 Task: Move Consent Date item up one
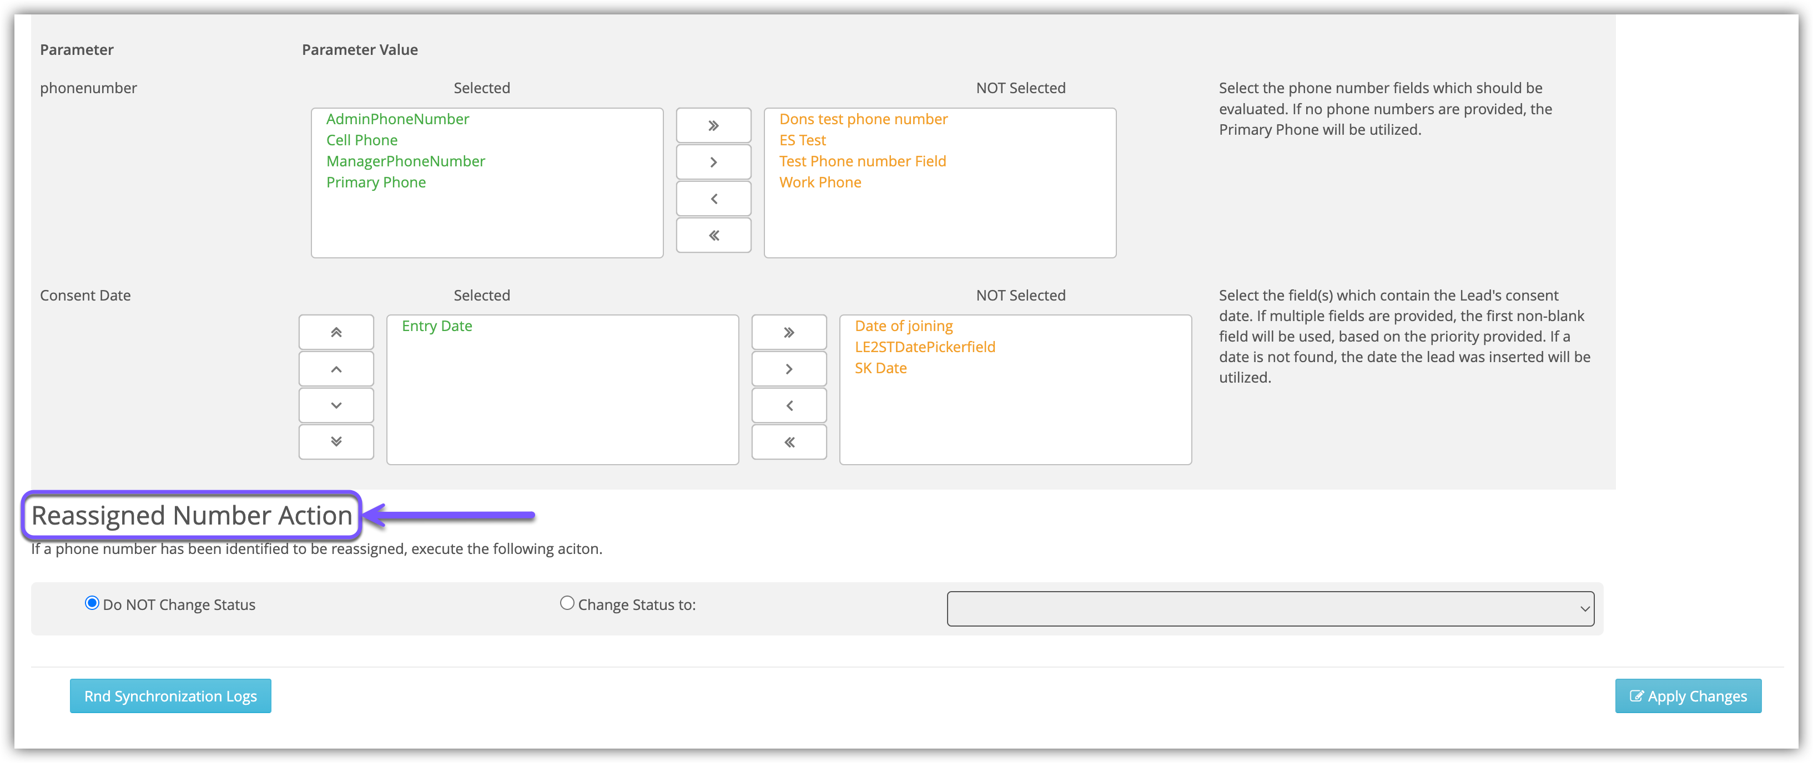tap(336, 369)
